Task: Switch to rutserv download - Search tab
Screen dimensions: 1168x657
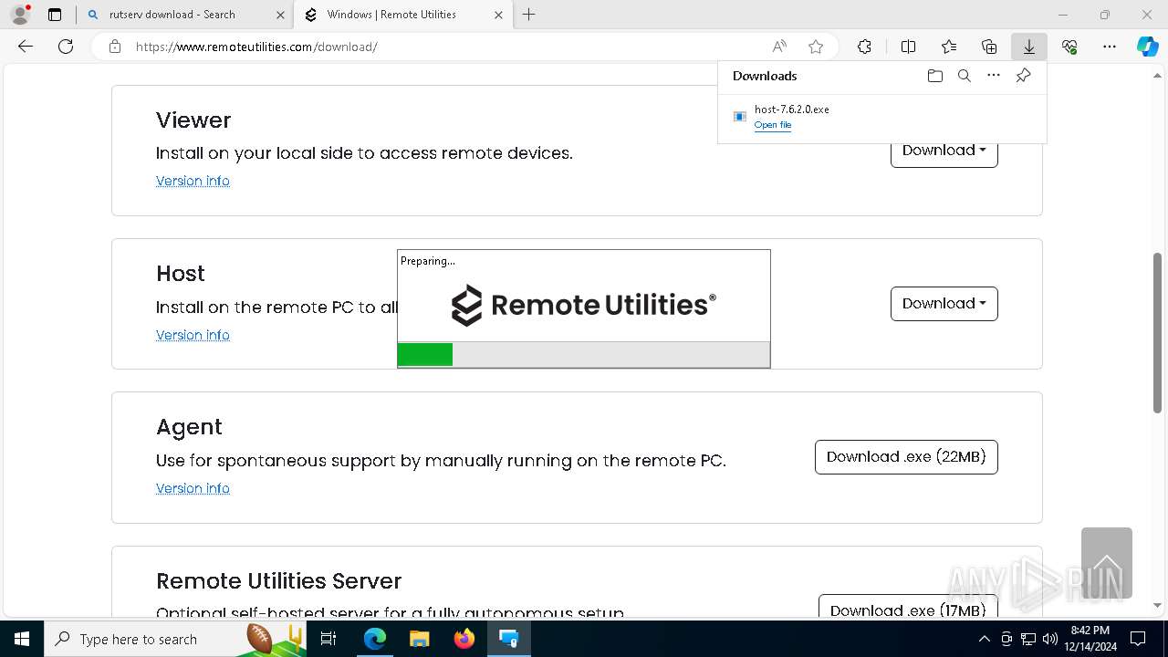Action: pyautogui.click(x=185, y=15)
